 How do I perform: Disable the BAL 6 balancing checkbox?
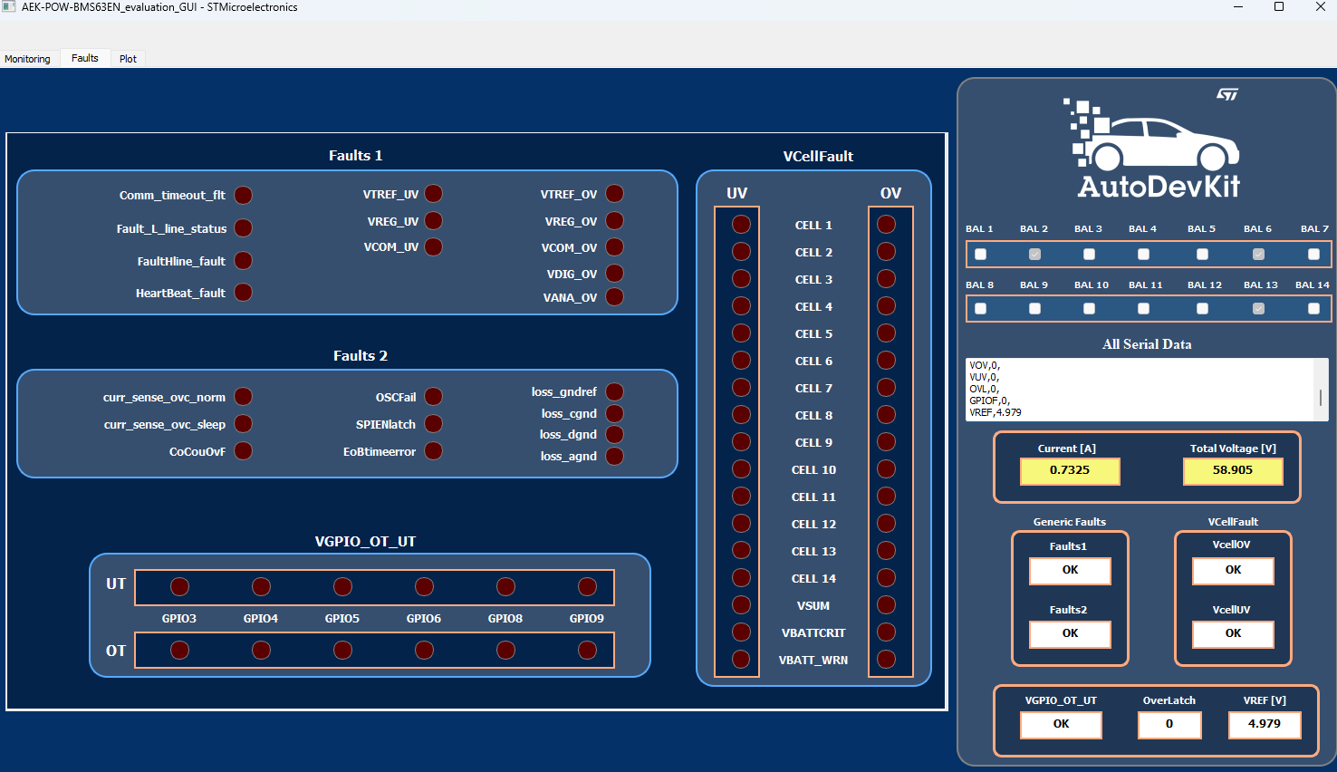(x=1257, y=255)
